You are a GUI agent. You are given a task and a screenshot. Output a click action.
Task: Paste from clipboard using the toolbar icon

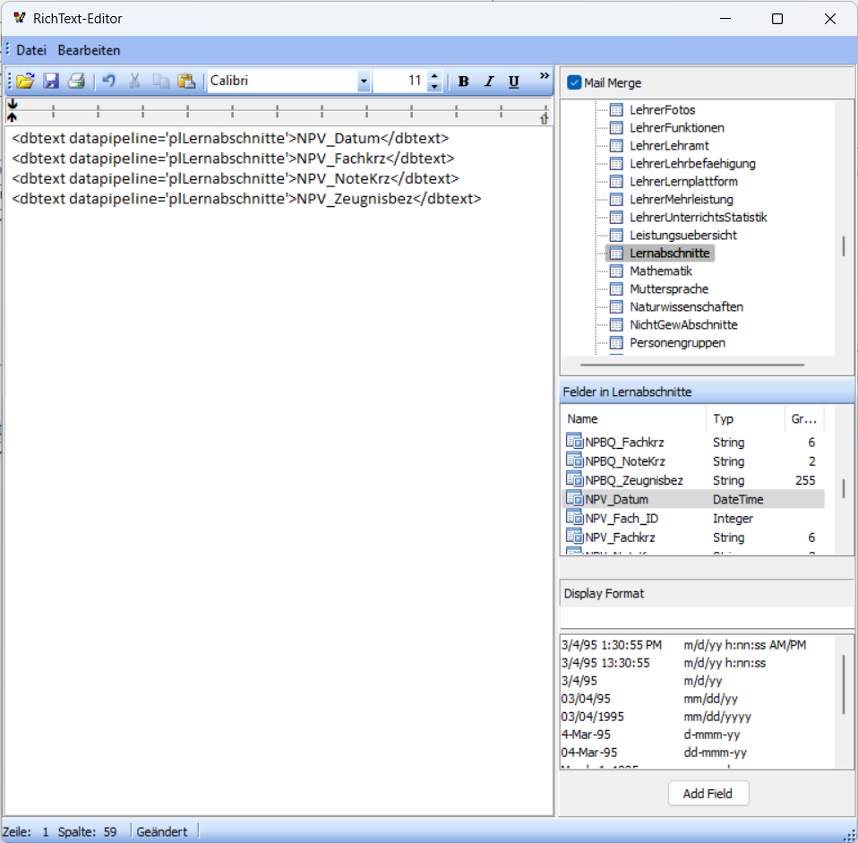point(186,81)
